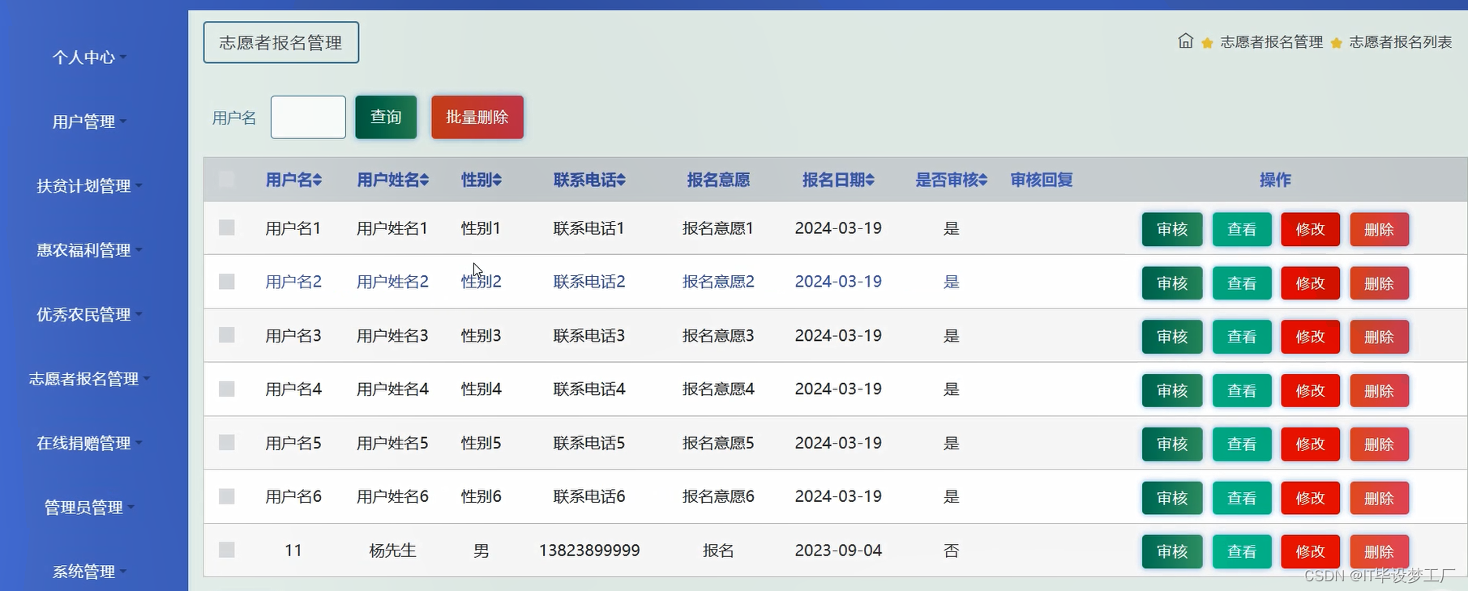
Task: Expand the 志愿者报名管理 sidebar menu
Action: pos(89,379)
